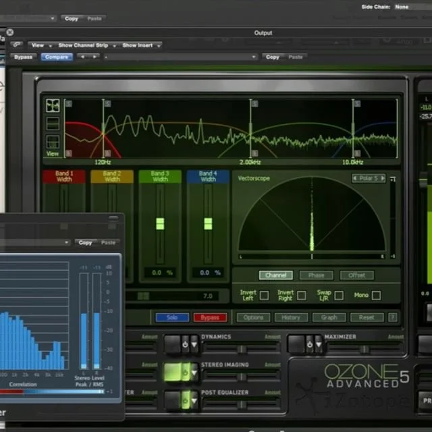
Task: Click the Stereo Imaging Amount slider
Action: tap(242, 377)
